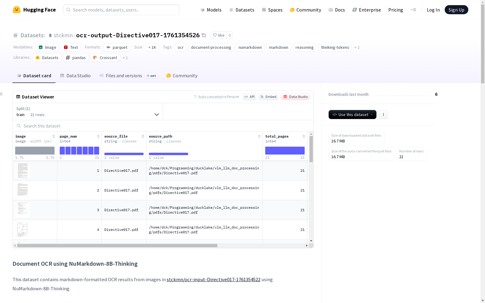This screenshot has height=303, width=485.
Task: Click the table vertical scrollbar thumb
Action: coord(311,149)
